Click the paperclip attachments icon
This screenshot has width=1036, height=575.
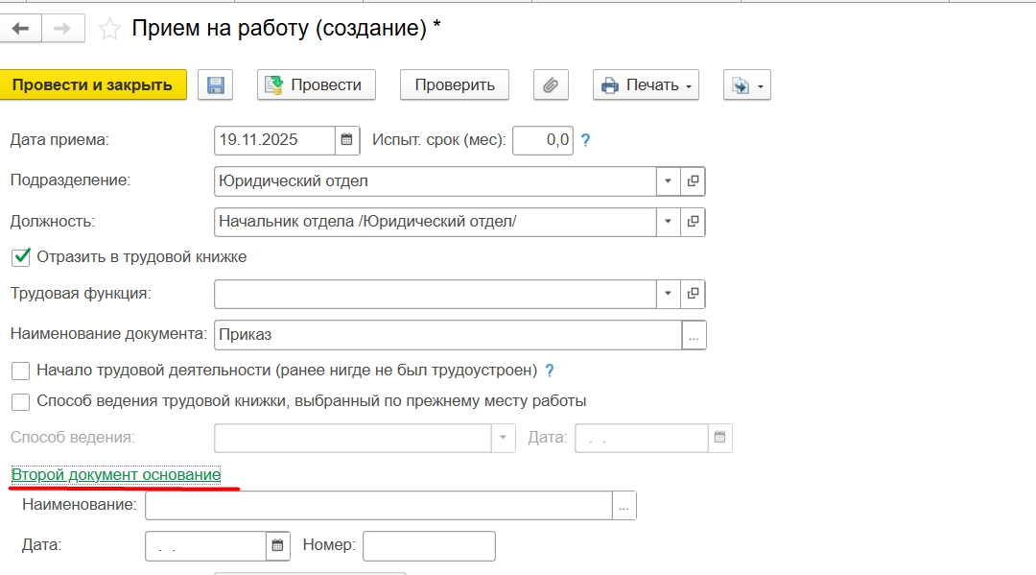[550, 84]
